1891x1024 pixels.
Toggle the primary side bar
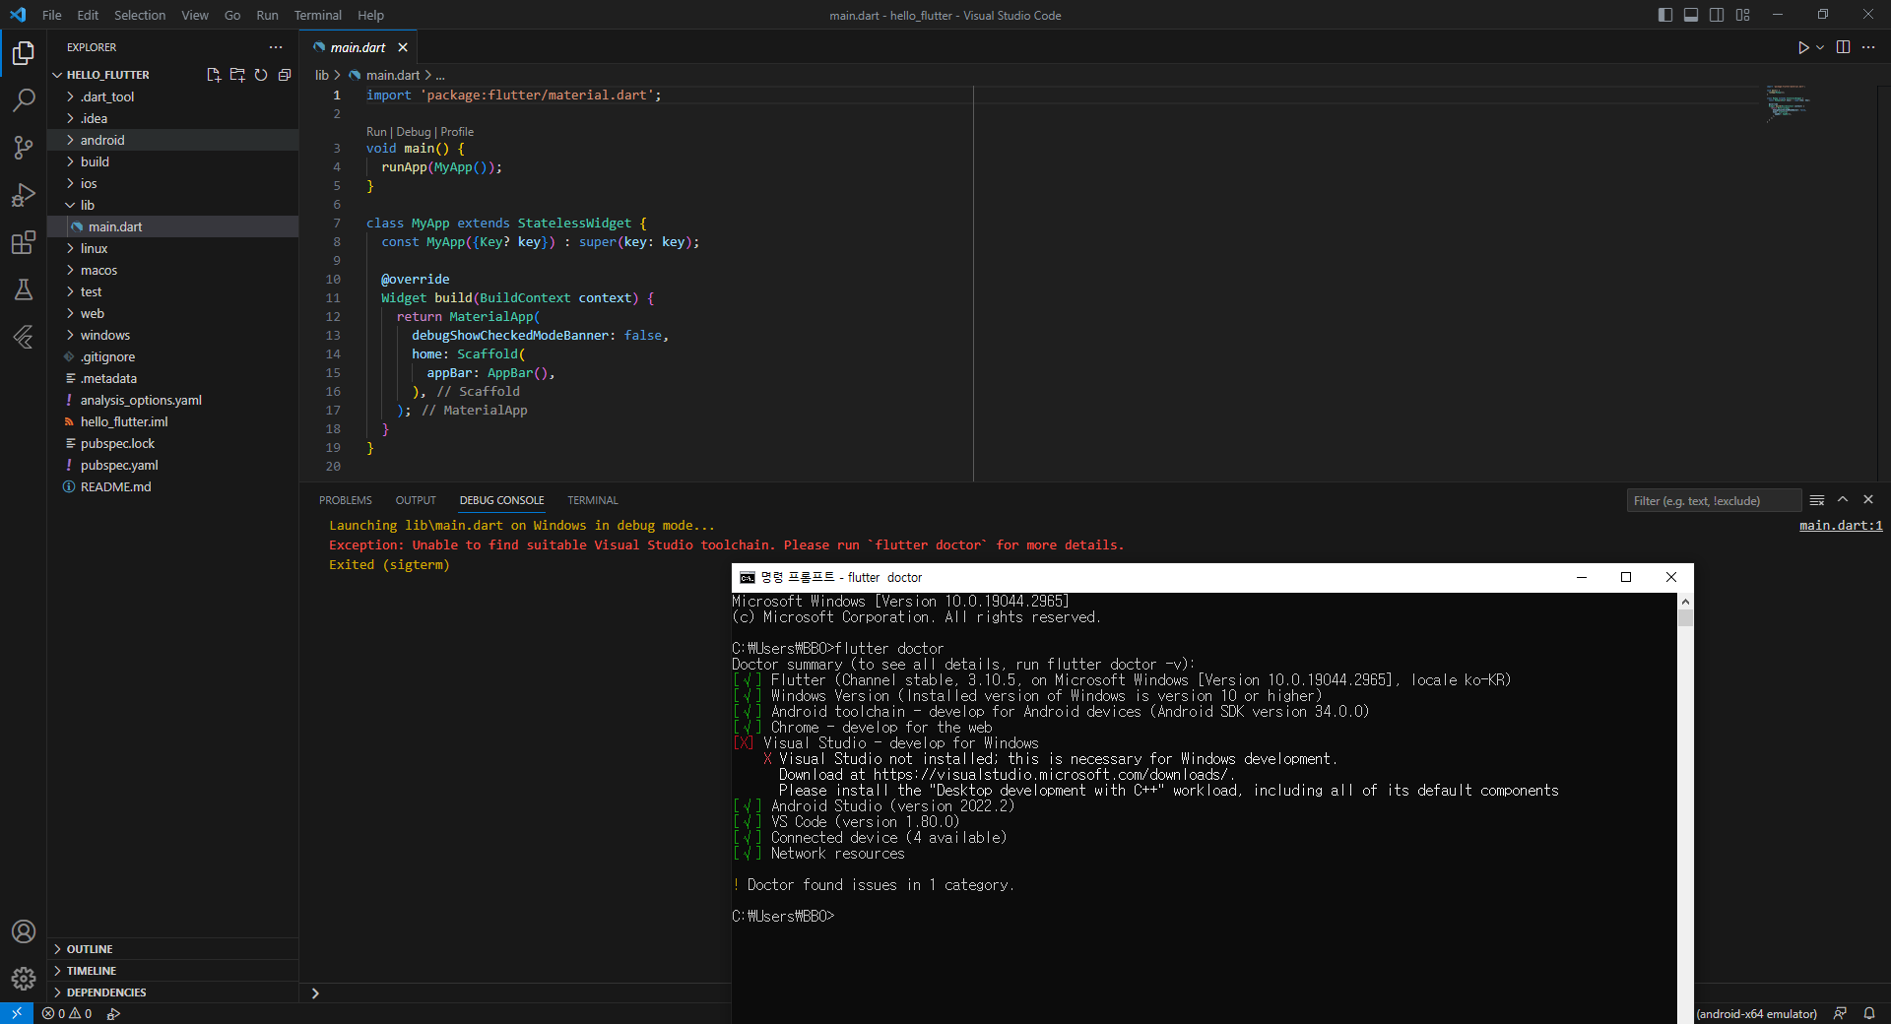click(x=1665, y=15)
